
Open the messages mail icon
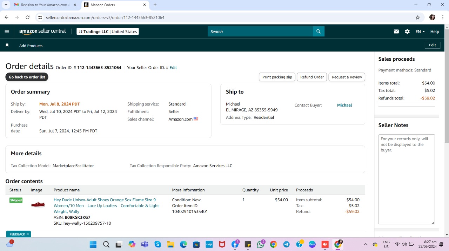tap(396, 32)
